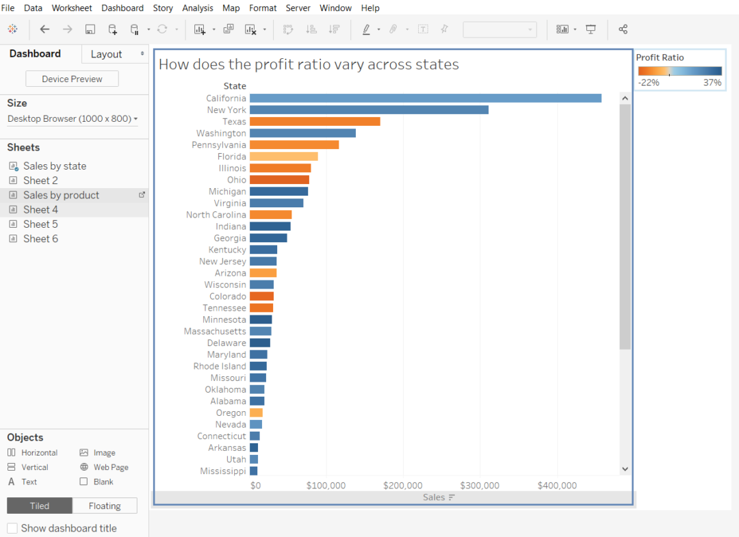The image size is (739, 537).
Task: Click the Device Preview button
Action: tap(72, 79)
